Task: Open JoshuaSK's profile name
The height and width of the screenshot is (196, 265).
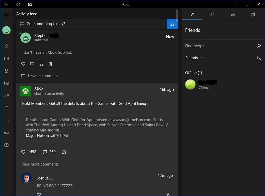Action: pyautogui.click(x=45, y=178)
